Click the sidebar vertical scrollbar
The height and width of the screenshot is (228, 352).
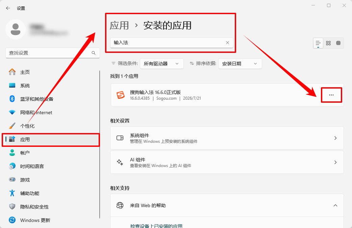pos(100,144)
